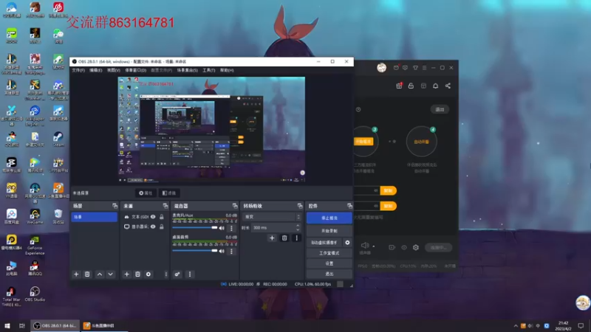
Task: Click the 开始录制 button in OBS controls
Action: [329, 231]
